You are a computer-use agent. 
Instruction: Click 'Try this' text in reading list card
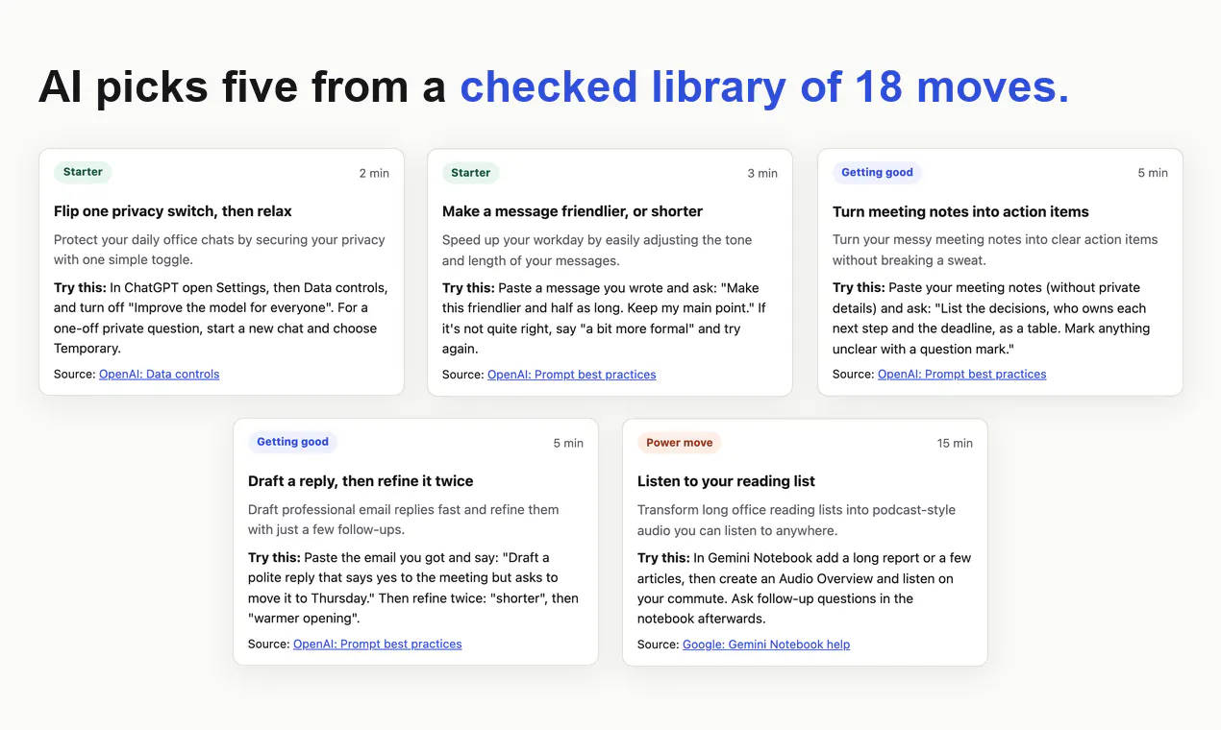(x=663, y=558)
